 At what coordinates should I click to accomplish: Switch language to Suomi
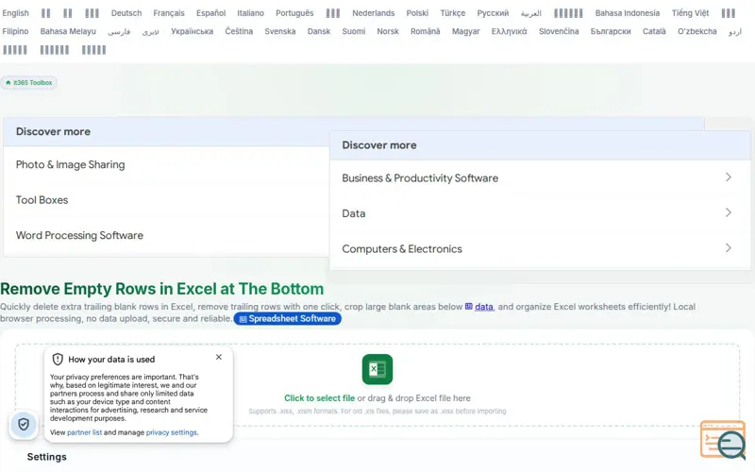[353, 31]
